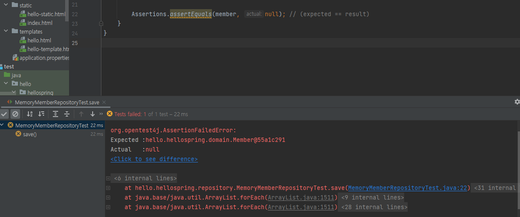Click the application.properties file icon

[15, 58]
